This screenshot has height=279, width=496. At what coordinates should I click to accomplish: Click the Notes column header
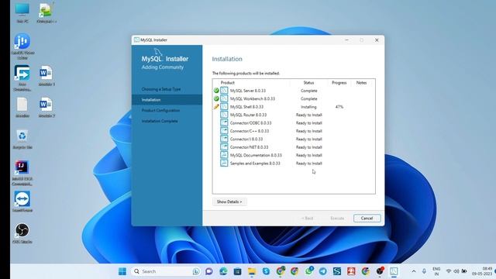(x=361, y=83)
